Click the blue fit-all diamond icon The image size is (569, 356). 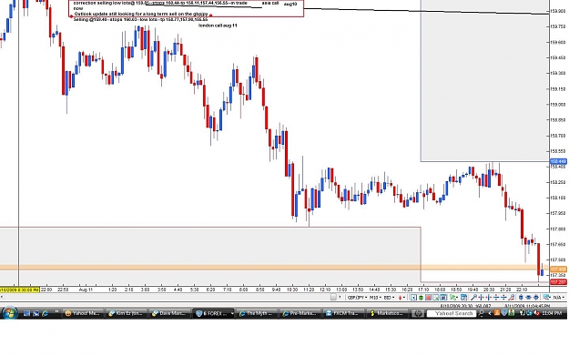535,298
